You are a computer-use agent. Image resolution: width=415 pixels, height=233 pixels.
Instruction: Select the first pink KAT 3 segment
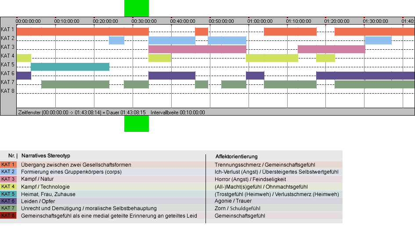pos(198,49)
